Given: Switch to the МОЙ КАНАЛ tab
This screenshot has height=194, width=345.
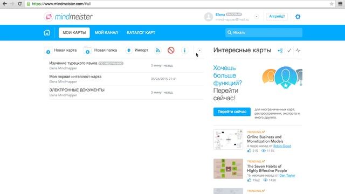Looking at the screenshot, I should (x=106, y=32).
